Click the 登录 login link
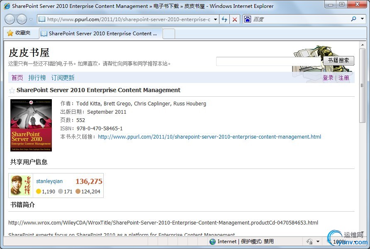The image size is (370, 249). click(x=328, y=78)
